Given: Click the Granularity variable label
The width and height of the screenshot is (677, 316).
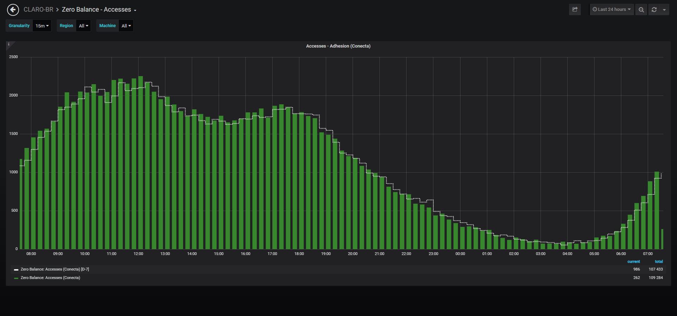Looking at the screenshot, I should pos(19,26).
